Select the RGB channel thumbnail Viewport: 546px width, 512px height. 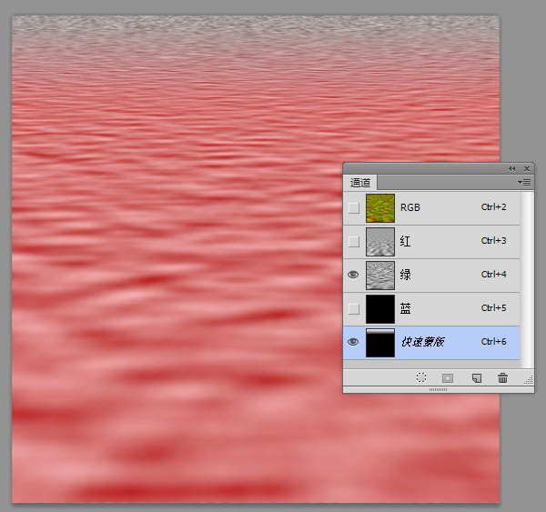click(x=379, y=207)
